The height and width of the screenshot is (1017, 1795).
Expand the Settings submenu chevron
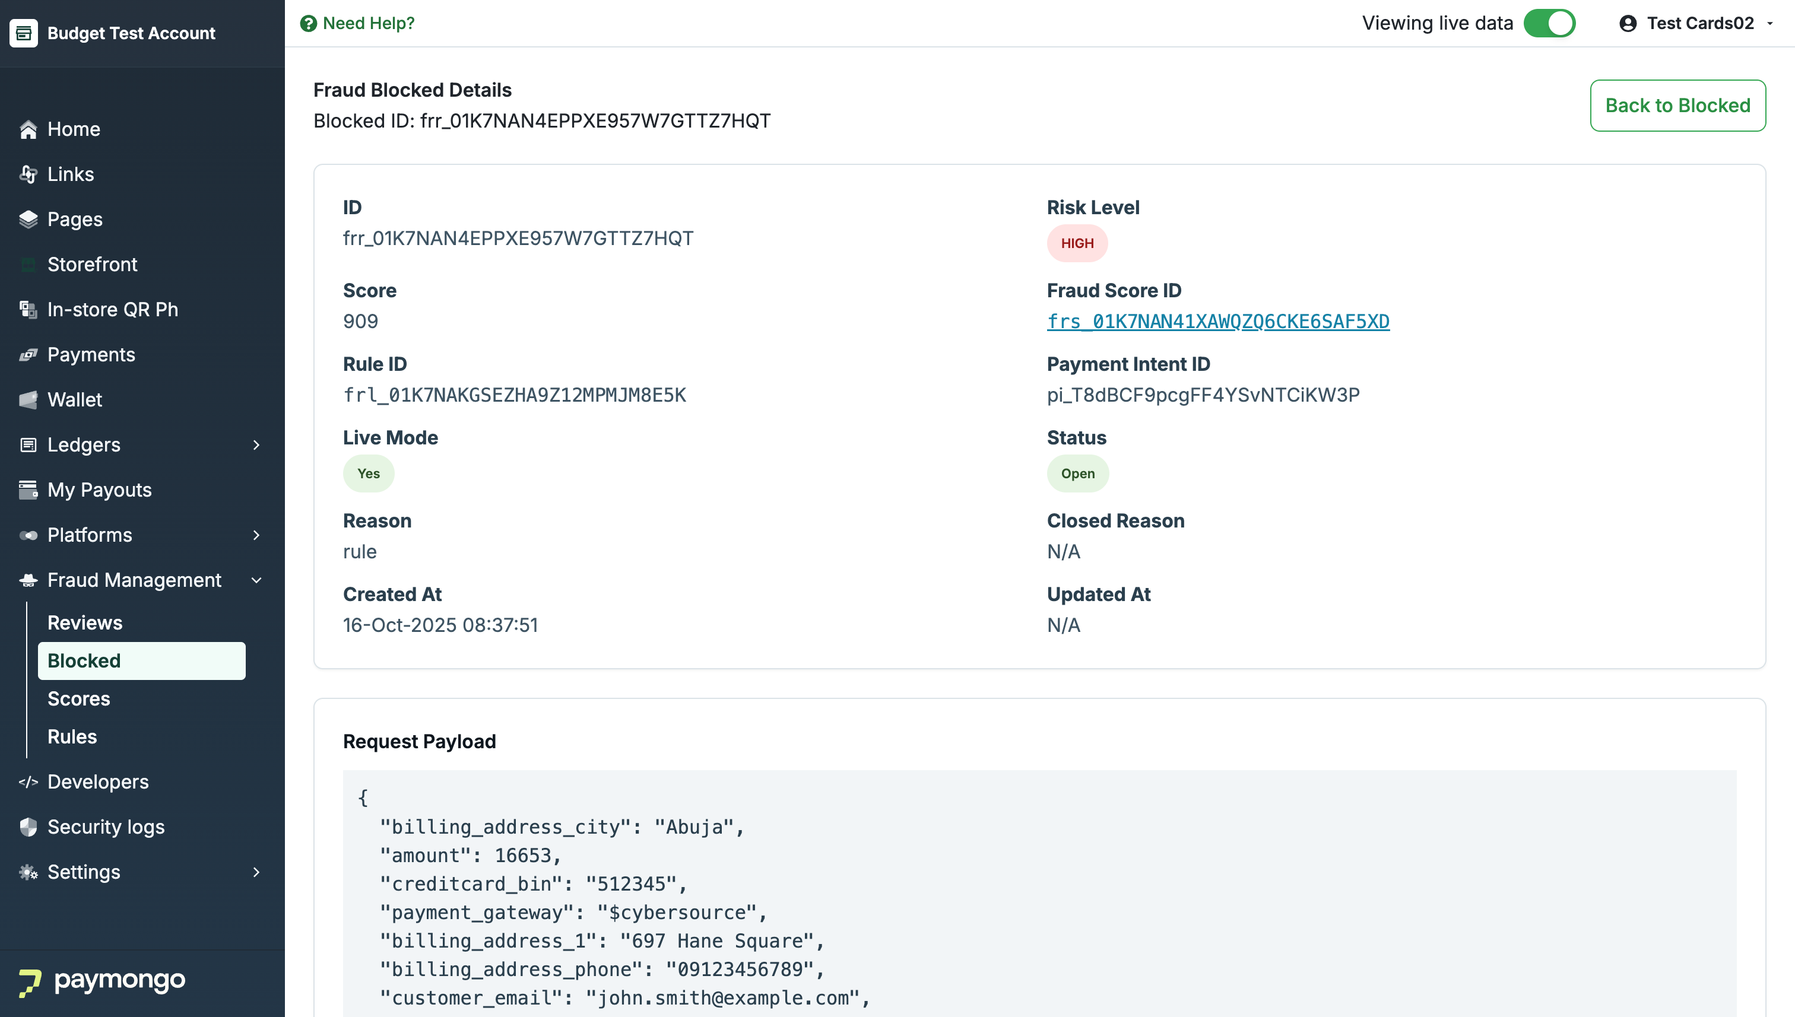pyautogui.click(x=256, y=872)
